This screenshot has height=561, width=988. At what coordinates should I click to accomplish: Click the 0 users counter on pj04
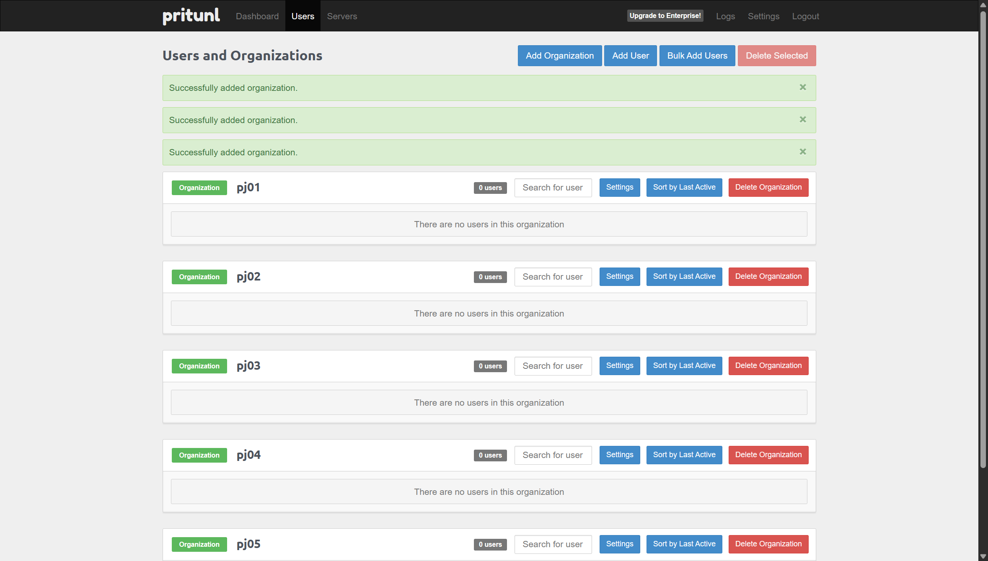tap(490, 455)
